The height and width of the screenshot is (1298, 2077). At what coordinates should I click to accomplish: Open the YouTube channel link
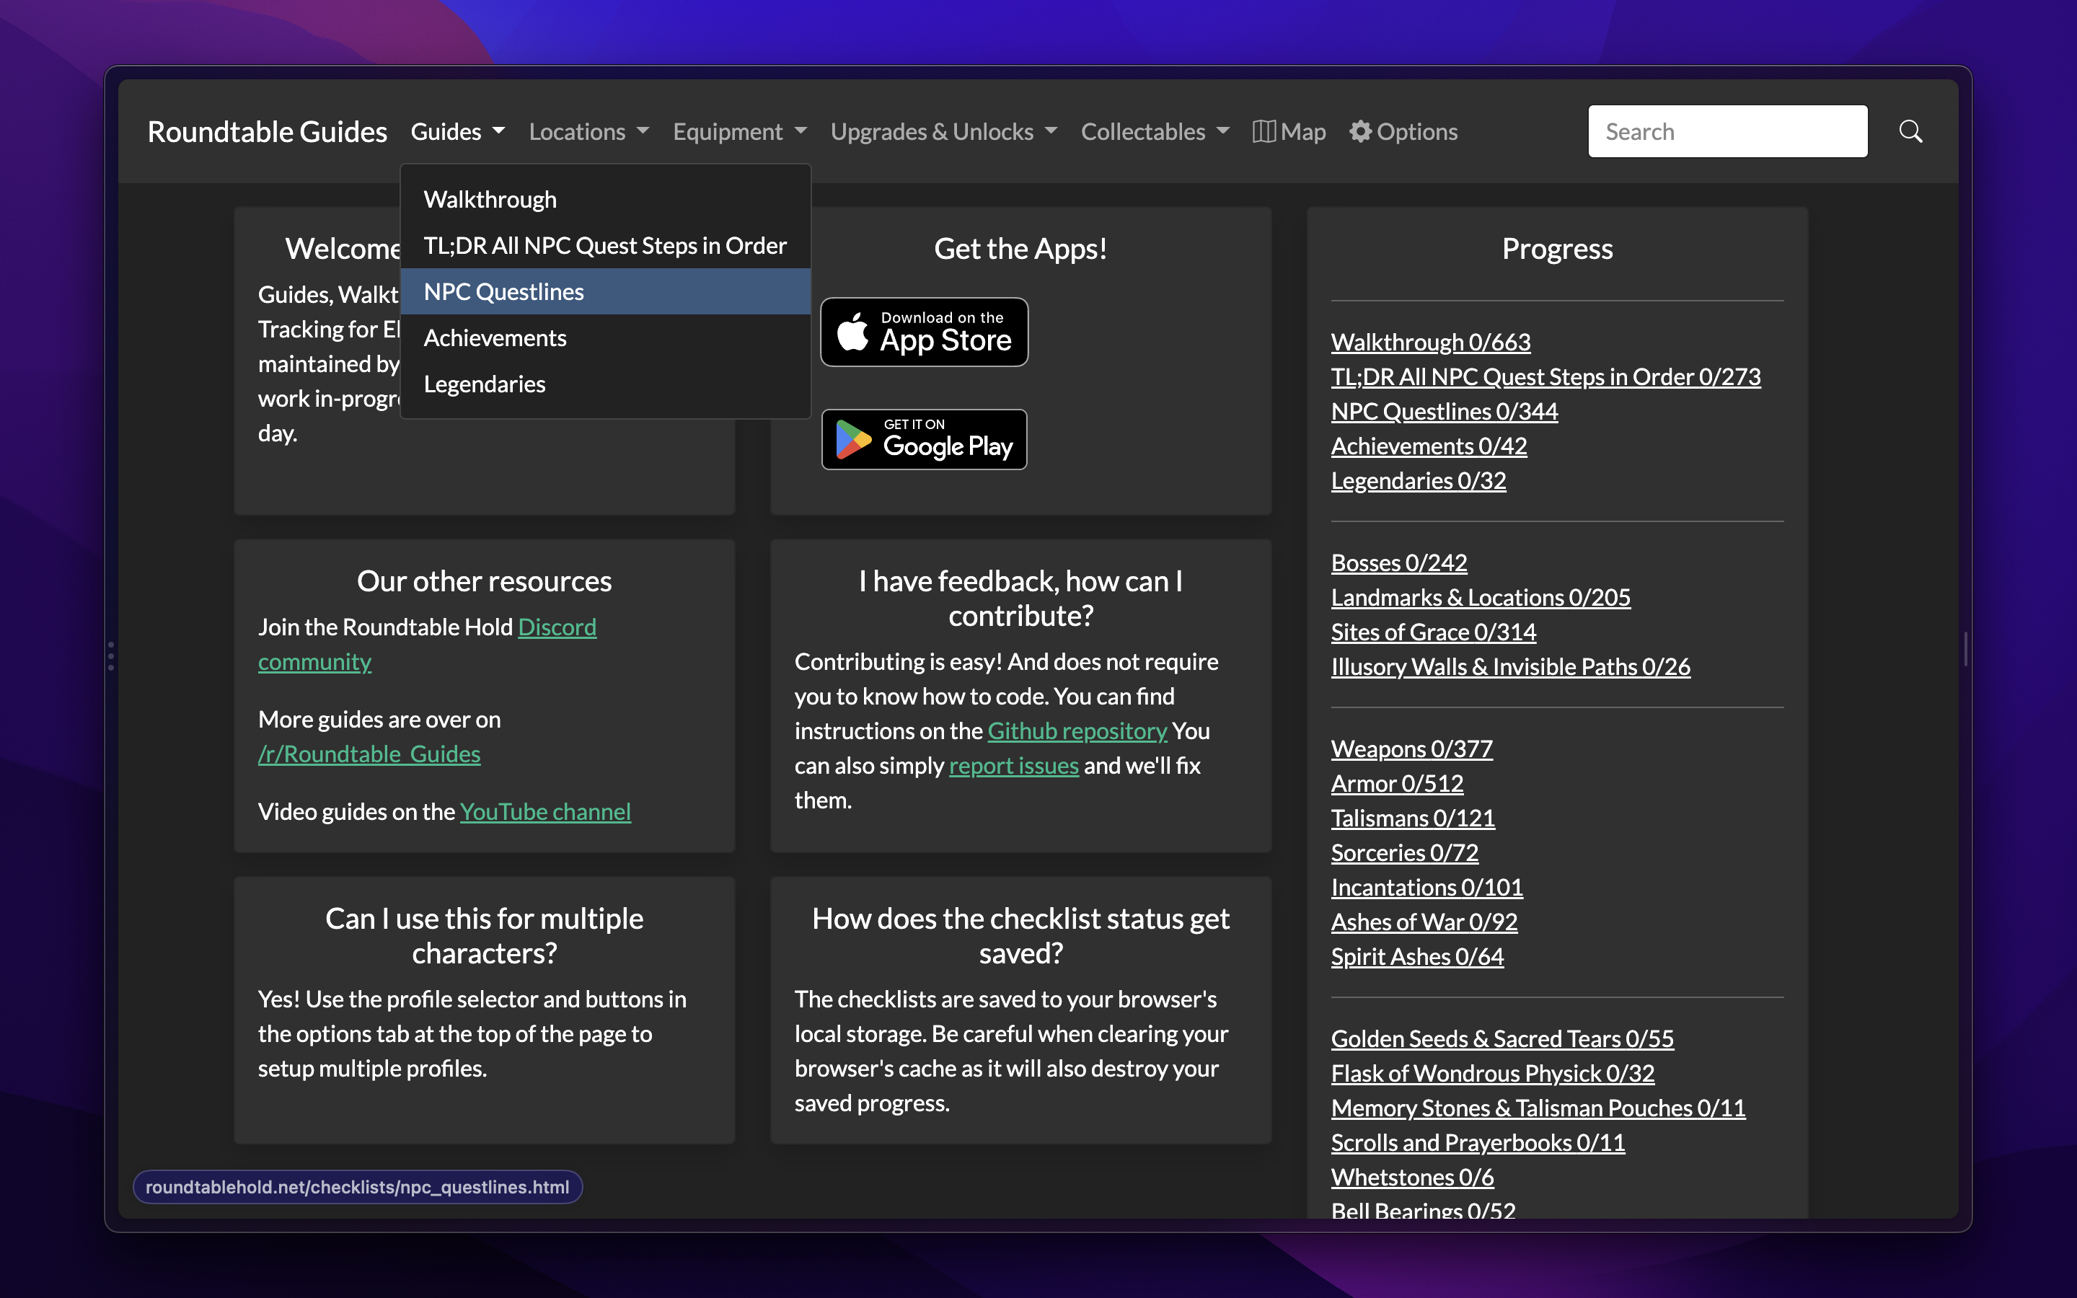545,811
